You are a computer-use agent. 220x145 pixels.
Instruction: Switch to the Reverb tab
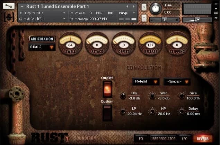203,139
